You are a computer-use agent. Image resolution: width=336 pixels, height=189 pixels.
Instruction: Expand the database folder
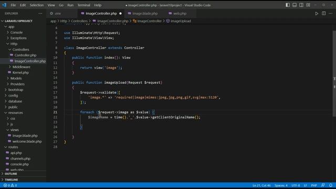[15, 101]
